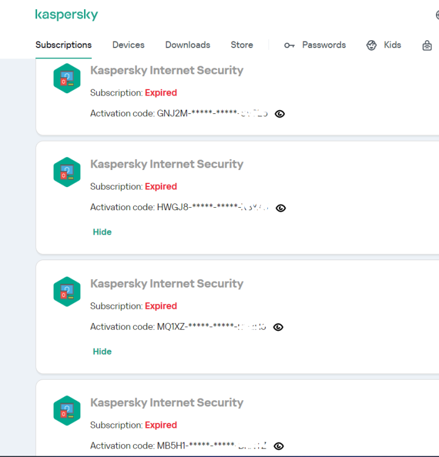439x457 pixels.
Task: Click Kaspersky Internet Security title on MQ1XZ card
Action: click(167, 283)
